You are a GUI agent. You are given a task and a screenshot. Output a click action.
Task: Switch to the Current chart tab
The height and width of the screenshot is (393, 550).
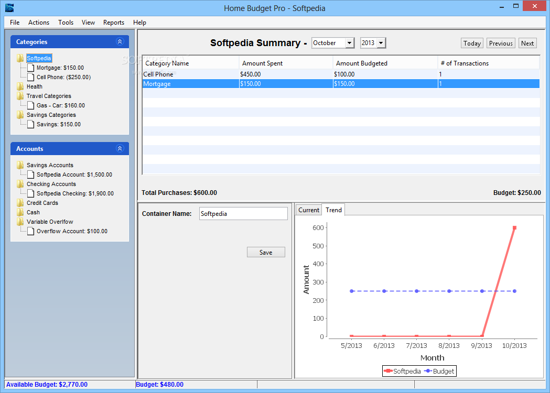coord(309,210)
